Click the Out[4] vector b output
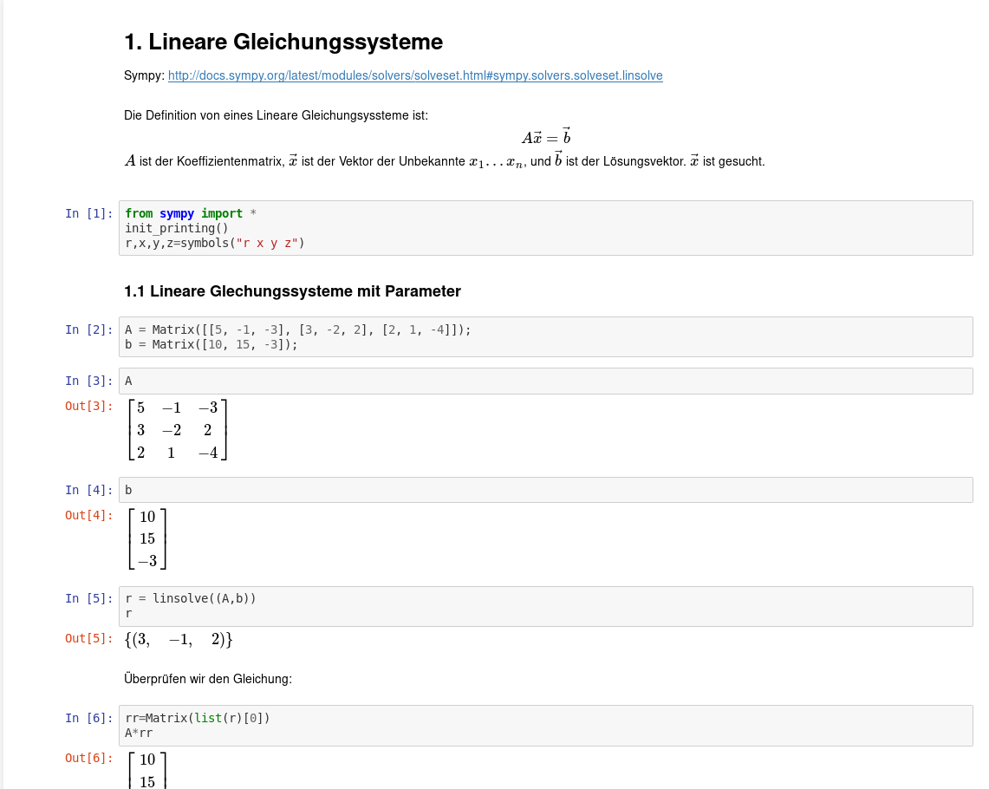The width and height of the screenshot is (989, 789). pos(147,538)
